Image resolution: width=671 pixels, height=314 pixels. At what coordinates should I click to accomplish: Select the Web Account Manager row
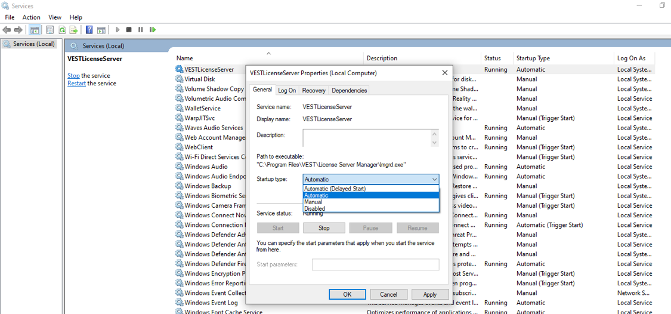coord(415,137)
